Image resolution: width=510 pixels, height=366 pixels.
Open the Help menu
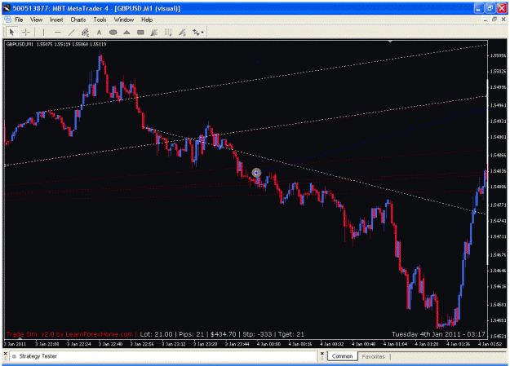click(x=147, y=20)
